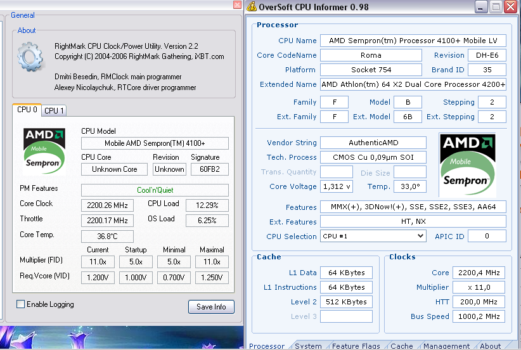This screenshot has height=350, width=521.
Task: Click the OverSoft CPU Informer title bar icon
Action: 252,6
